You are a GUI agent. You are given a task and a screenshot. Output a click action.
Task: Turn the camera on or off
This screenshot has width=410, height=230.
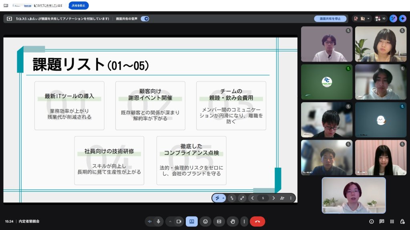179,221
